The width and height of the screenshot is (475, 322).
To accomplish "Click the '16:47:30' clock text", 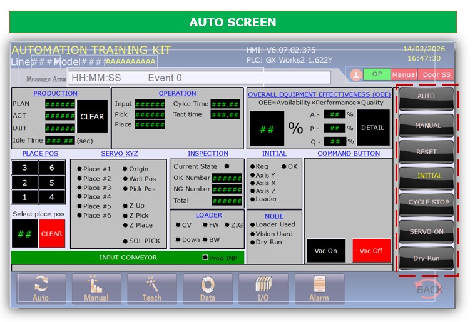I will coord(424,58).
